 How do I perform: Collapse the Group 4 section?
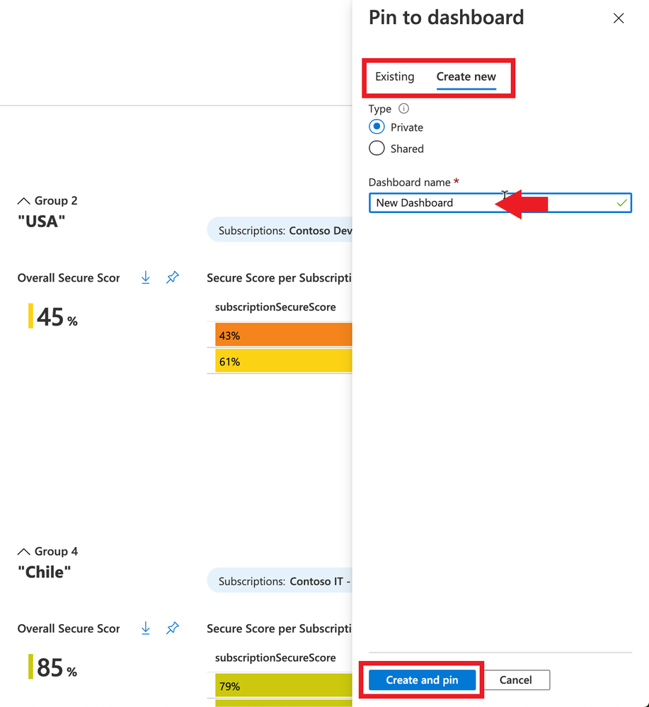(x=23, y=551)
